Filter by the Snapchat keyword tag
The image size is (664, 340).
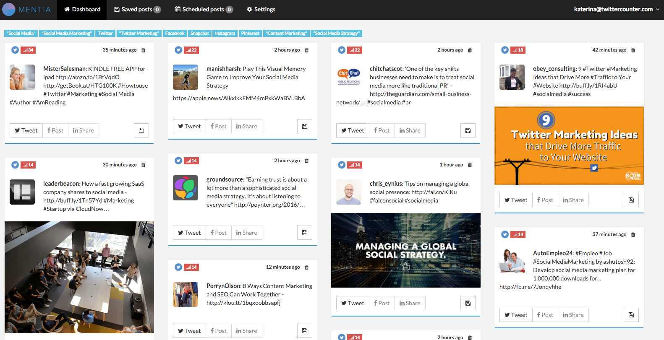coord(200,33)
